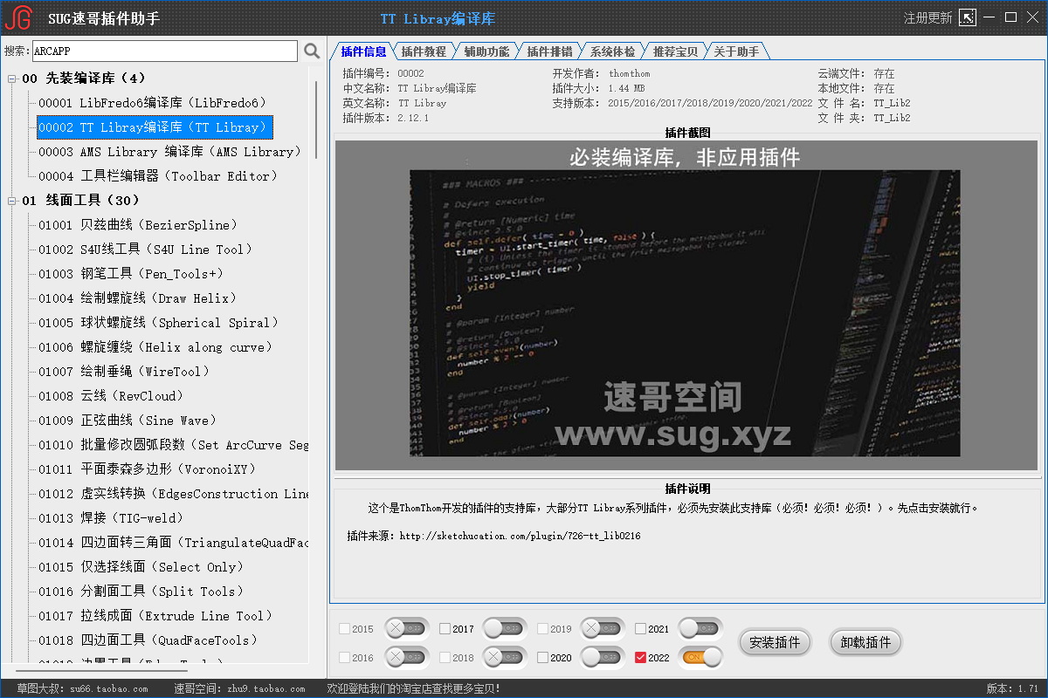
Task: Turn on the toggle switch for 2020
Action: click(603, 657)
